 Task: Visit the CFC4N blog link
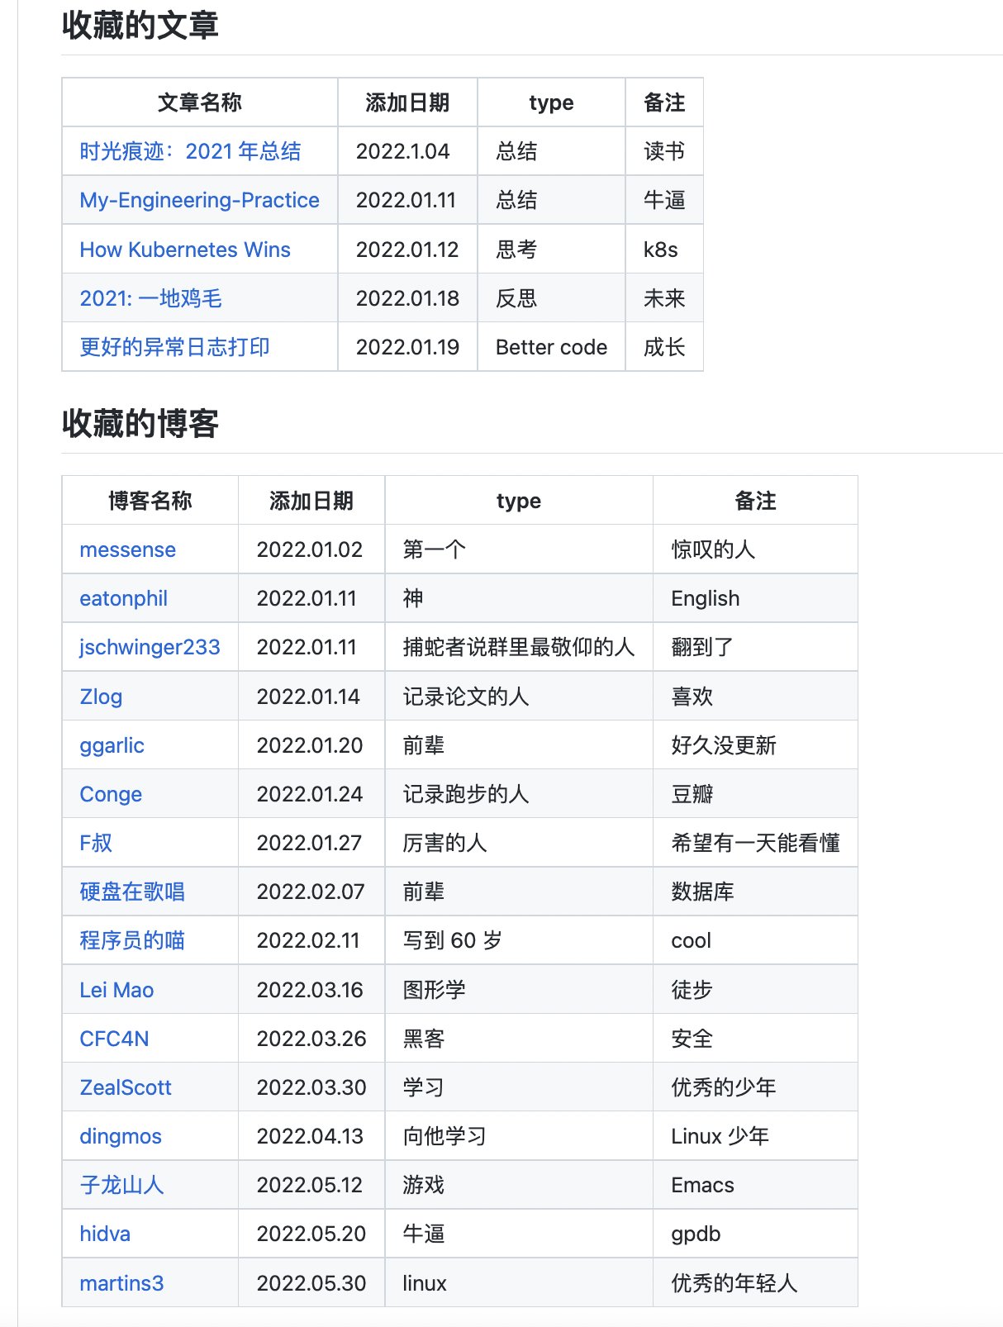(x=114, y=1039)
